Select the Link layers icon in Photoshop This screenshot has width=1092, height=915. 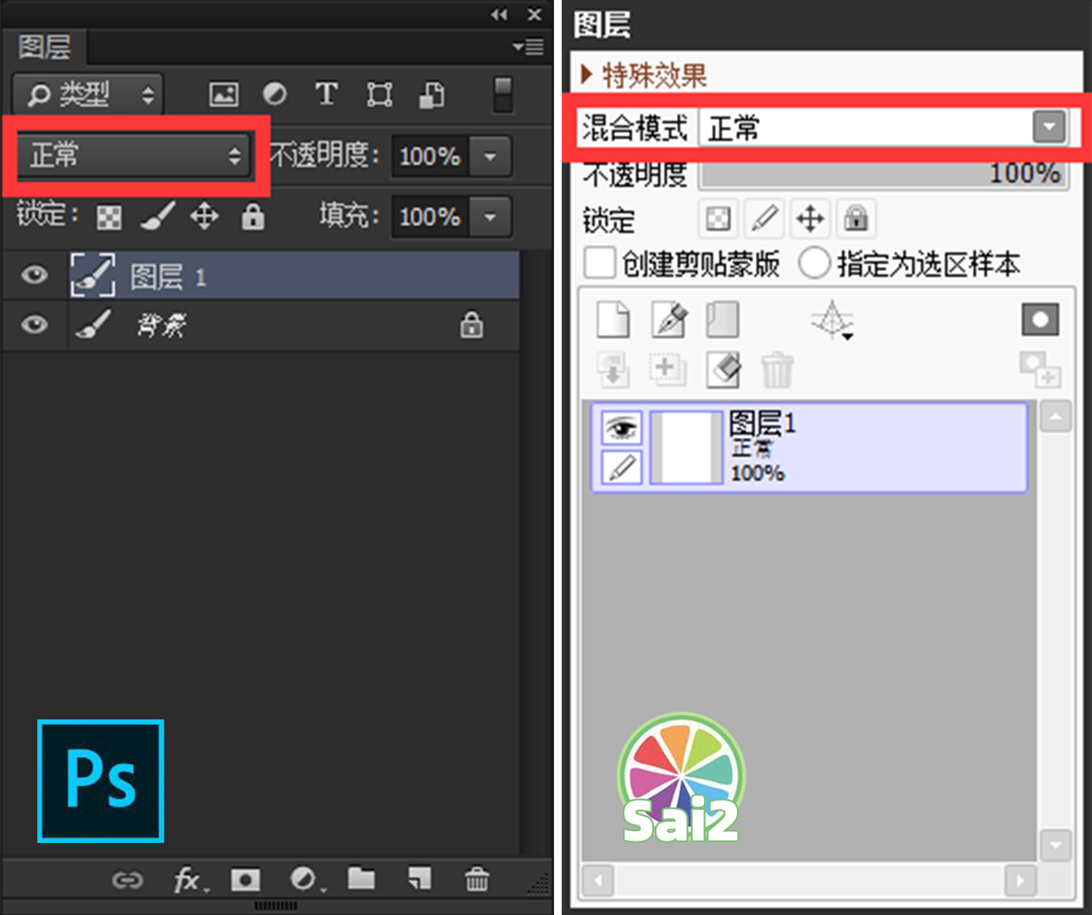tap(128, 880)
